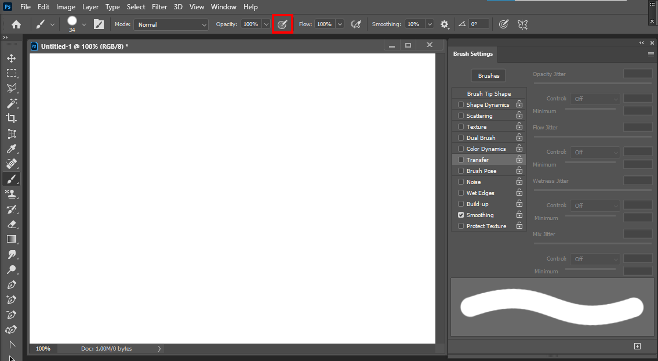Screen dimensions: 658x361
Task: Enable the Noise brush option
Action: coord(460,182)
